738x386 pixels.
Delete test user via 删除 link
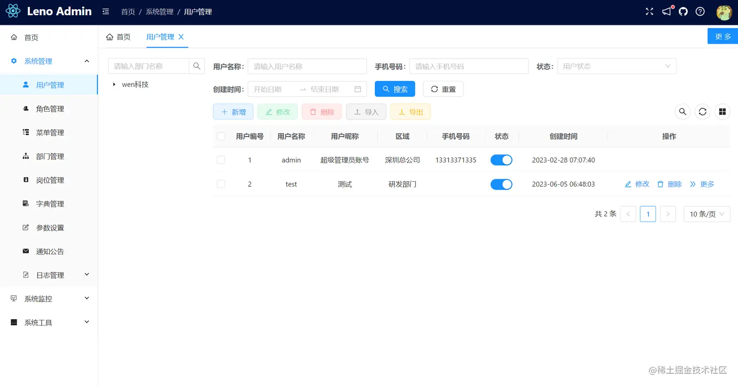point(669,184)
